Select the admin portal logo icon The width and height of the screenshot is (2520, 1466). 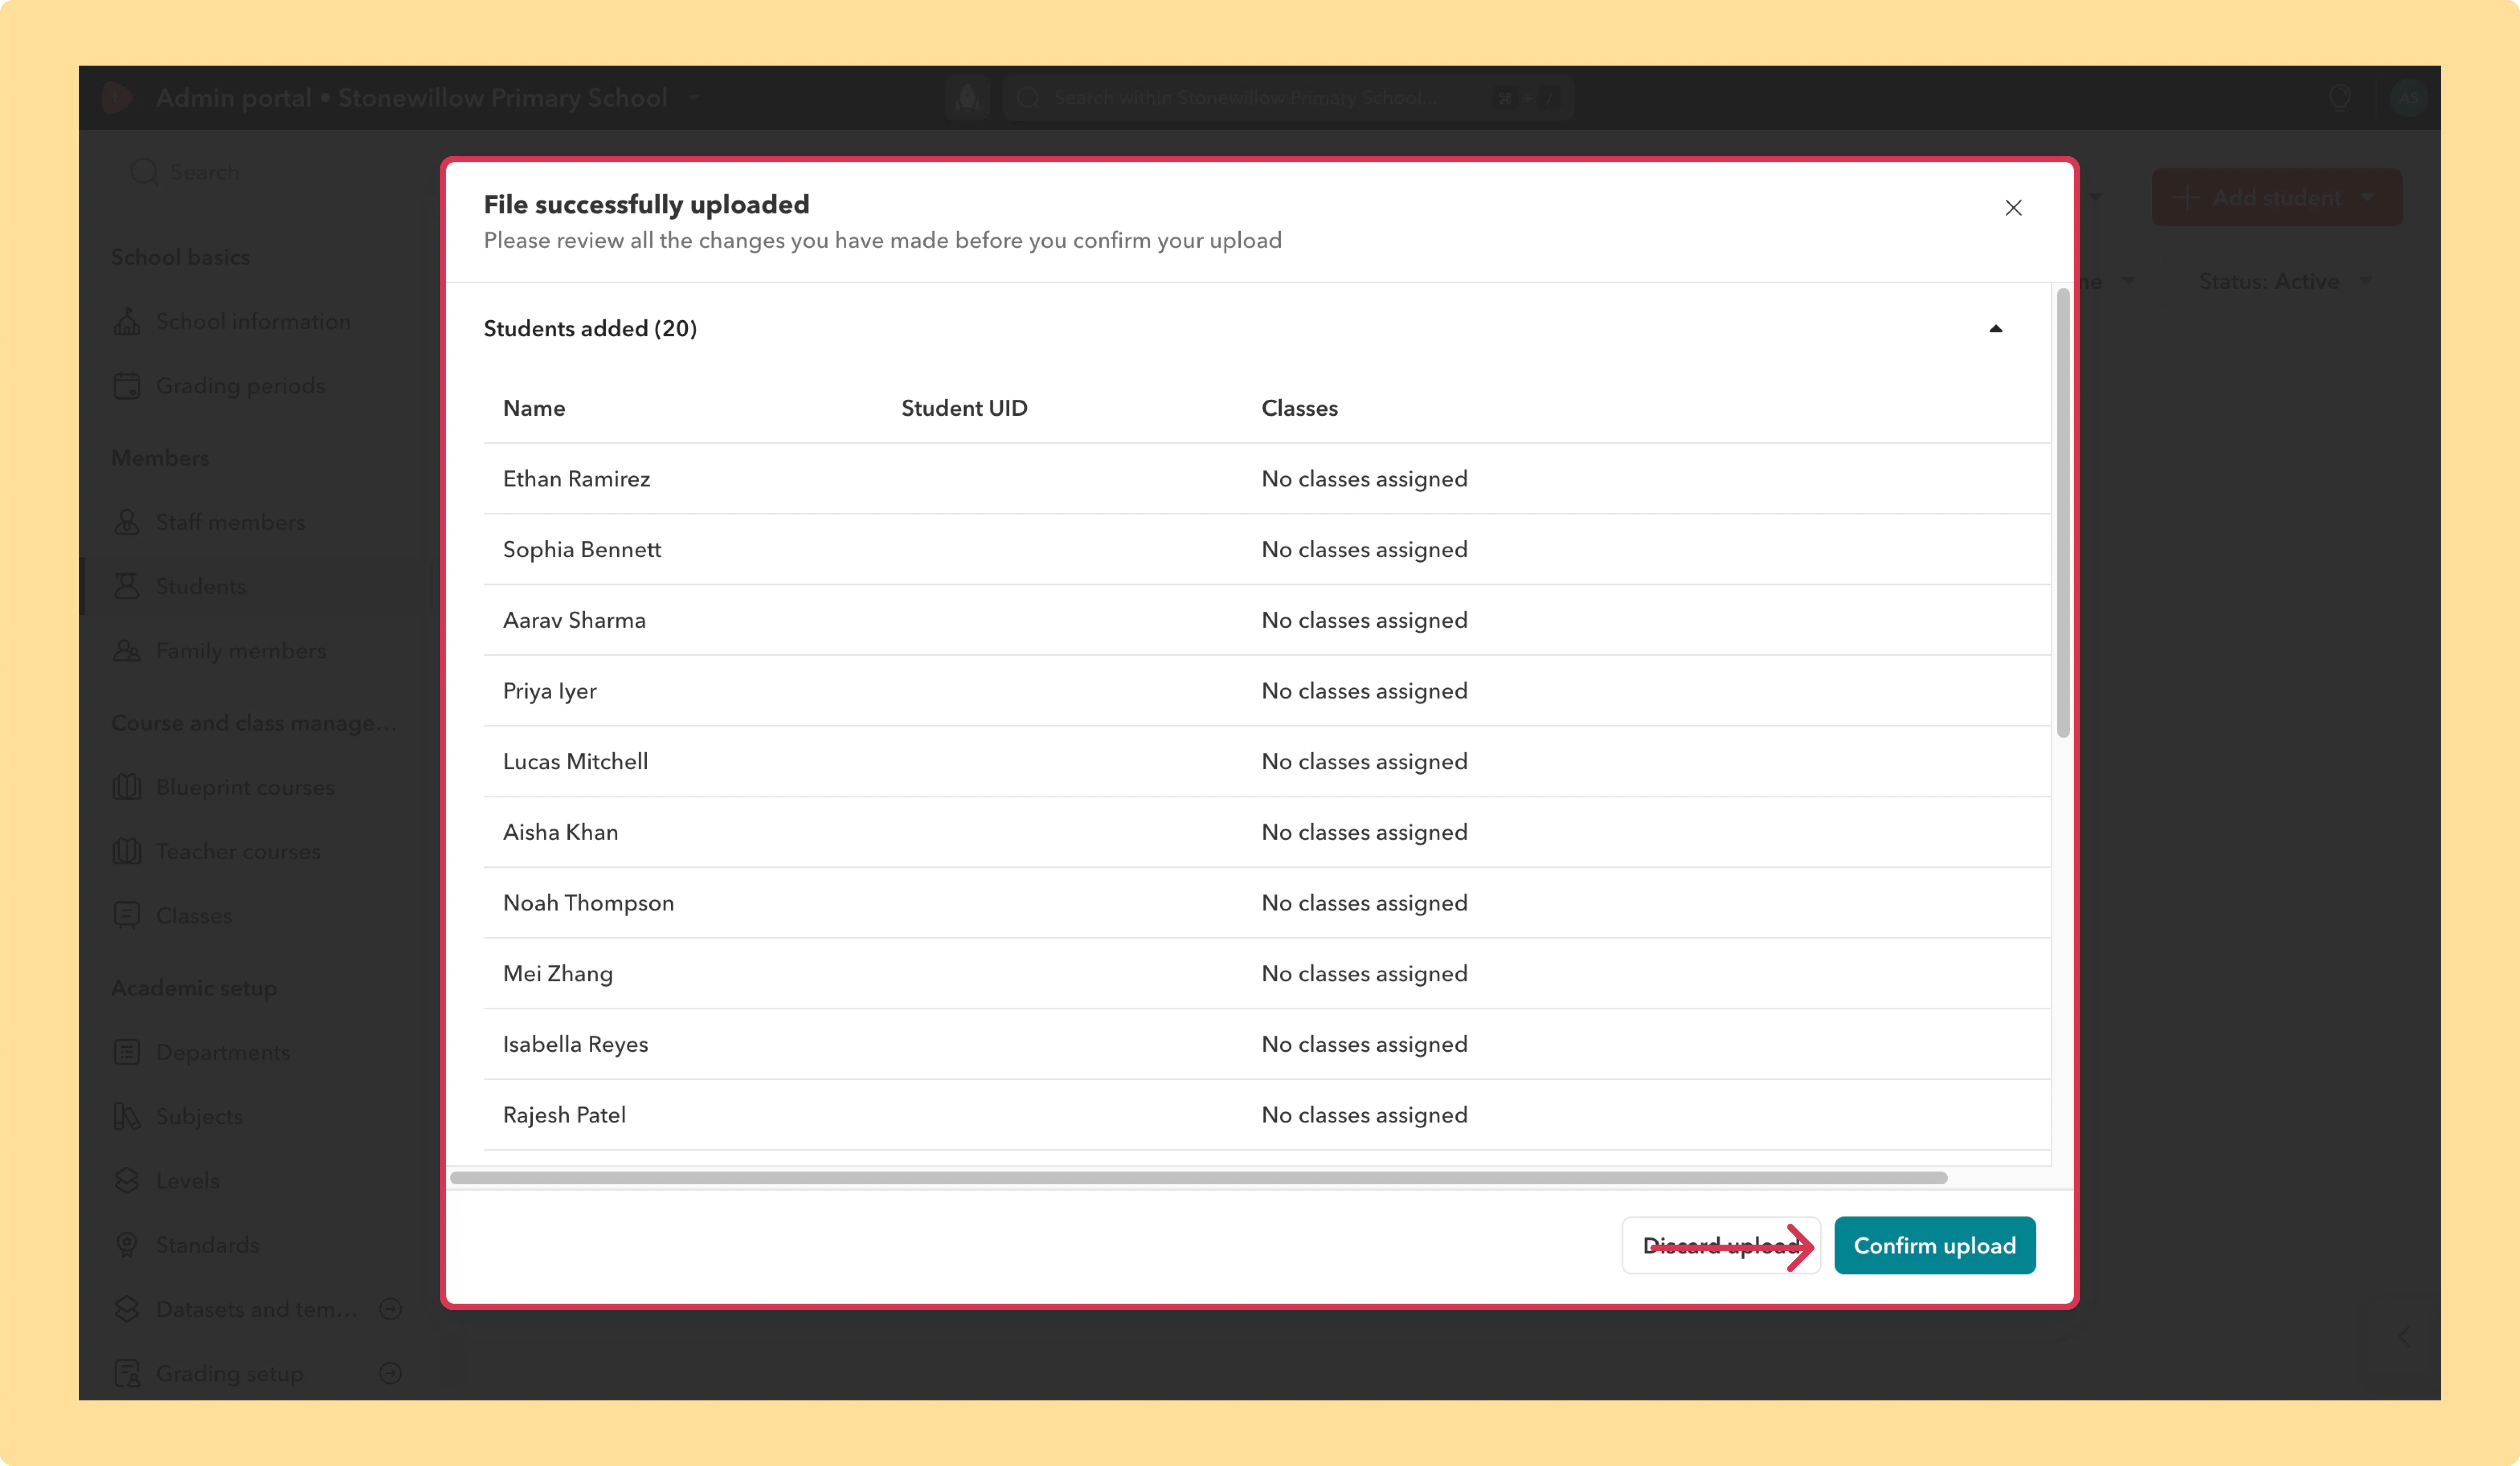click(x=117, y=98)
